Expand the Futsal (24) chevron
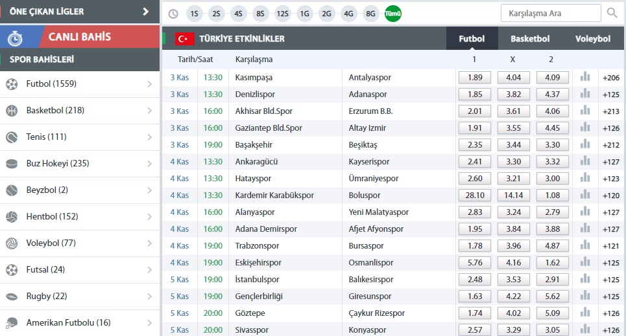 150,270
